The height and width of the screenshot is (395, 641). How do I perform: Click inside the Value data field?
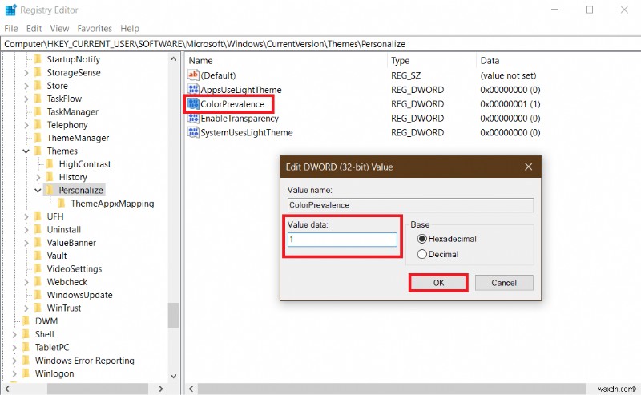click(342, 240)
